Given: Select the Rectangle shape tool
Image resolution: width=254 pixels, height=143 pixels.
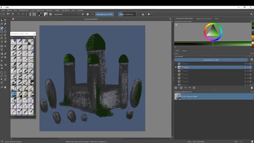Looking at the screenshot, I should click(2, 31).
